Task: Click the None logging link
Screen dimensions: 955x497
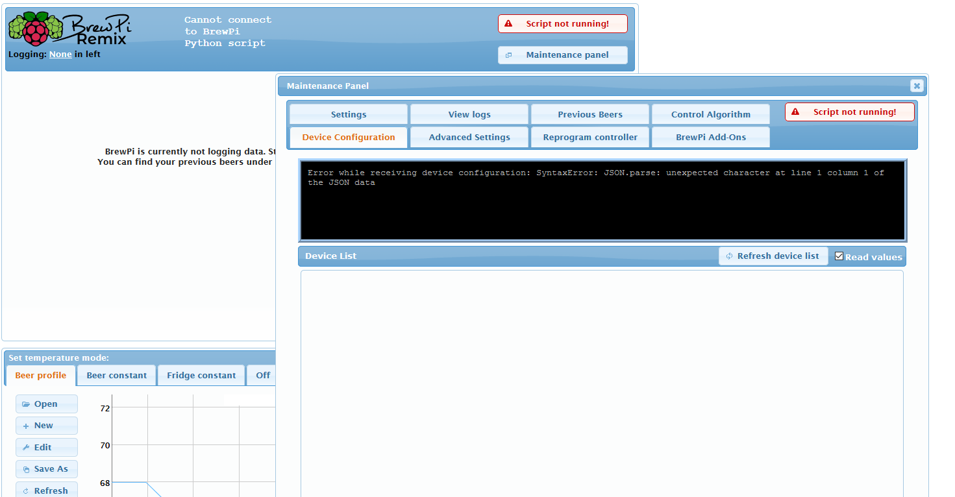Action: (x=60, y=55)
